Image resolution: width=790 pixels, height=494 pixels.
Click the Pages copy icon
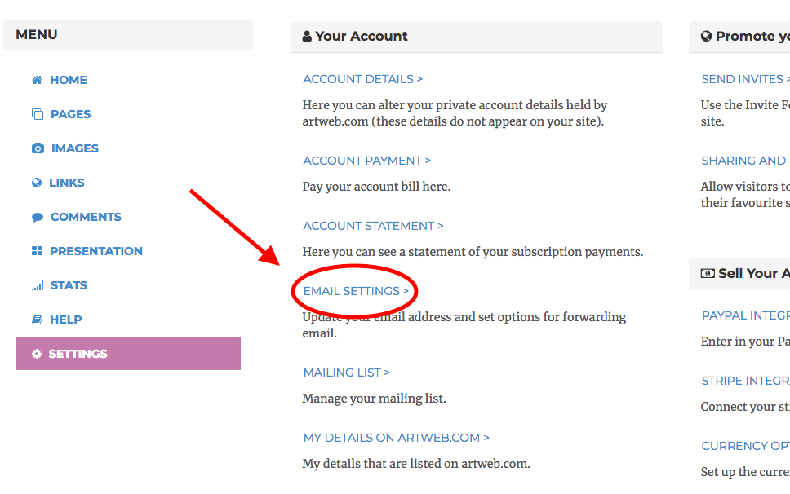coord(37,114)
